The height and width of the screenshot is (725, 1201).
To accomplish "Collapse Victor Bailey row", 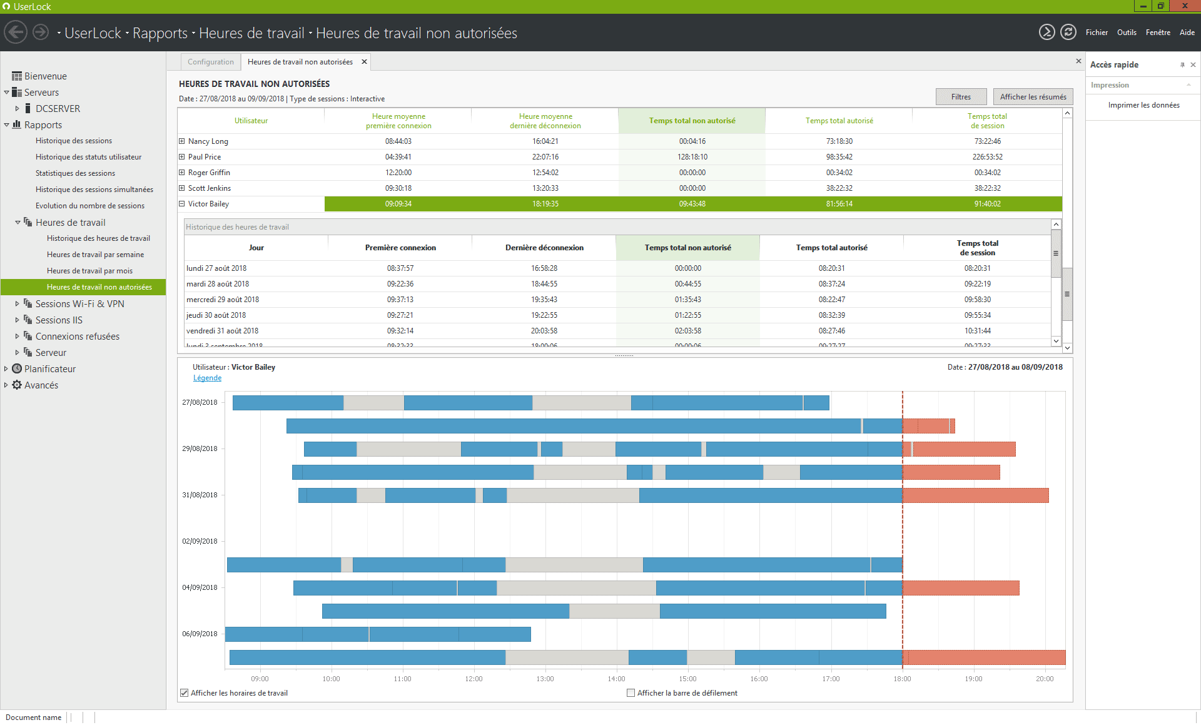I will 182,204.
